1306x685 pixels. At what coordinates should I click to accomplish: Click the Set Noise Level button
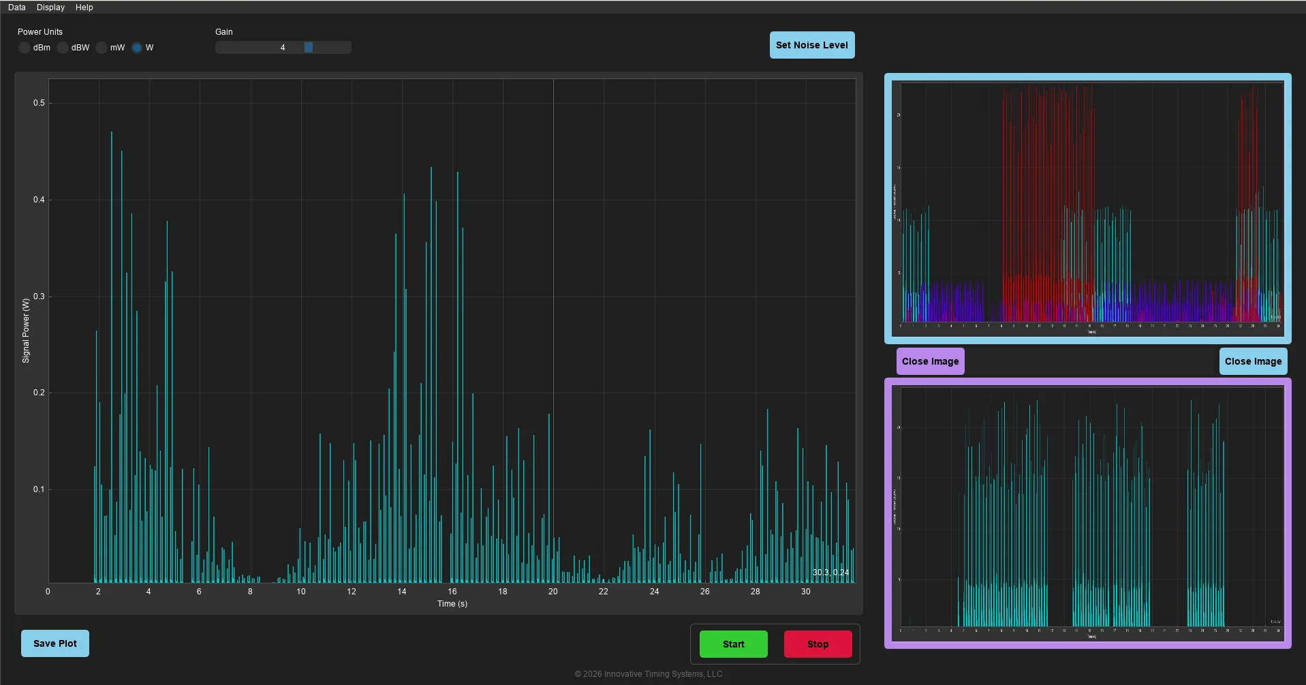[x=812, y=45]
